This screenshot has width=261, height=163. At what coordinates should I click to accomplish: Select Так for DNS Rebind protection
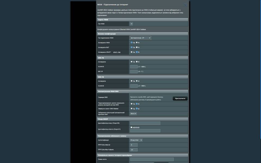[x=132, y=109]
